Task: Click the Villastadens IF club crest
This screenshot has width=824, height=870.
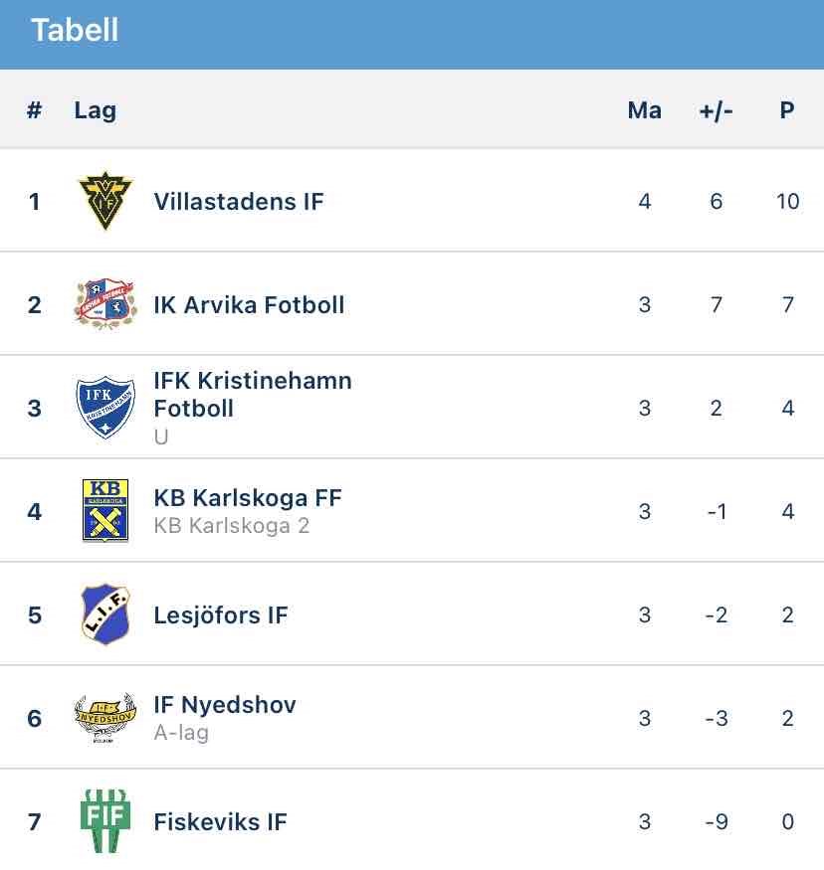Action: [105, 201]
